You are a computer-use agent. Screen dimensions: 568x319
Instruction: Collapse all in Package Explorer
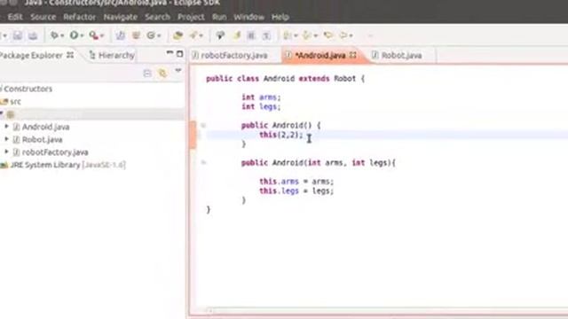click(147, 74)
